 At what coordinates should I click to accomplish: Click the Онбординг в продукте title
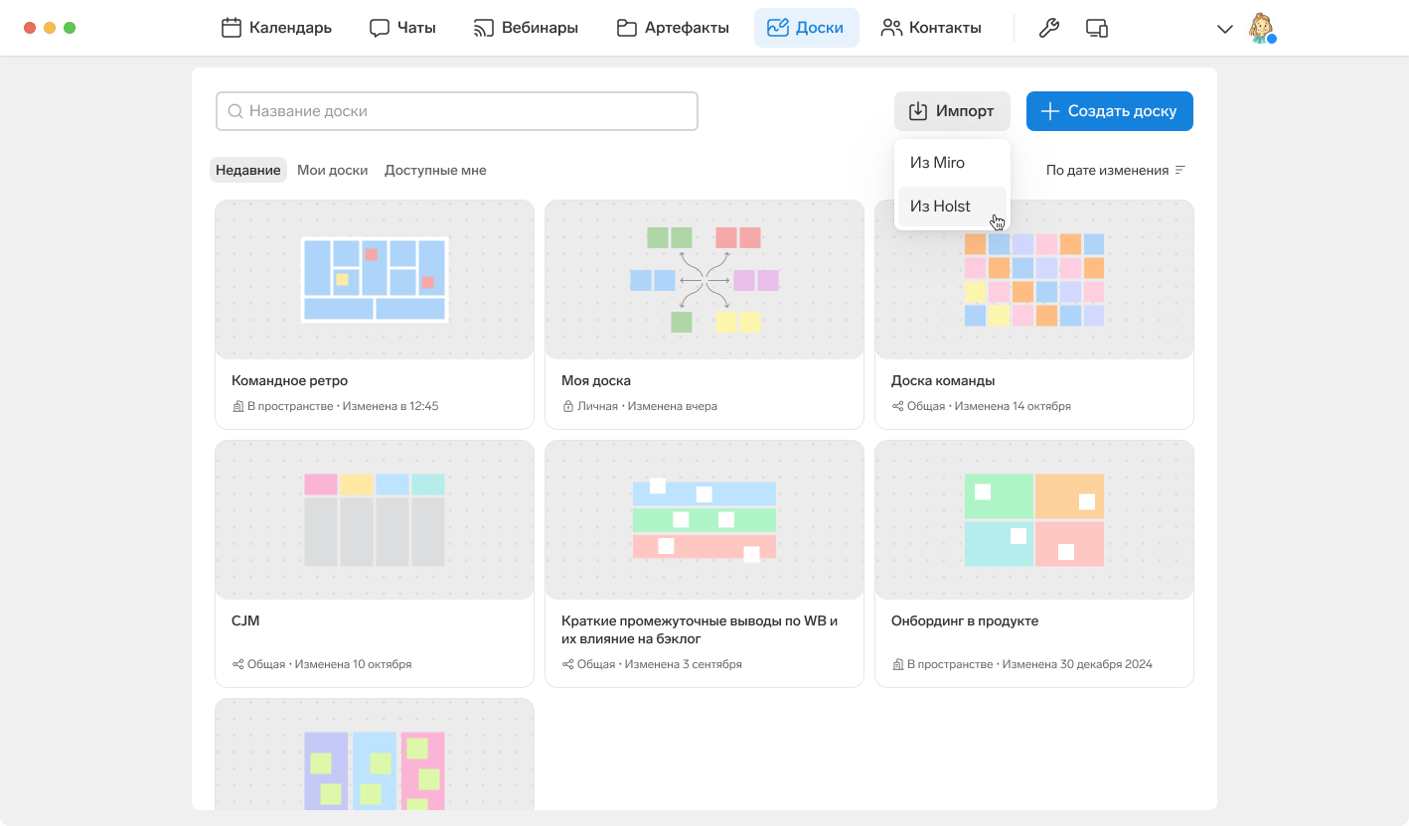pos(965,620)
